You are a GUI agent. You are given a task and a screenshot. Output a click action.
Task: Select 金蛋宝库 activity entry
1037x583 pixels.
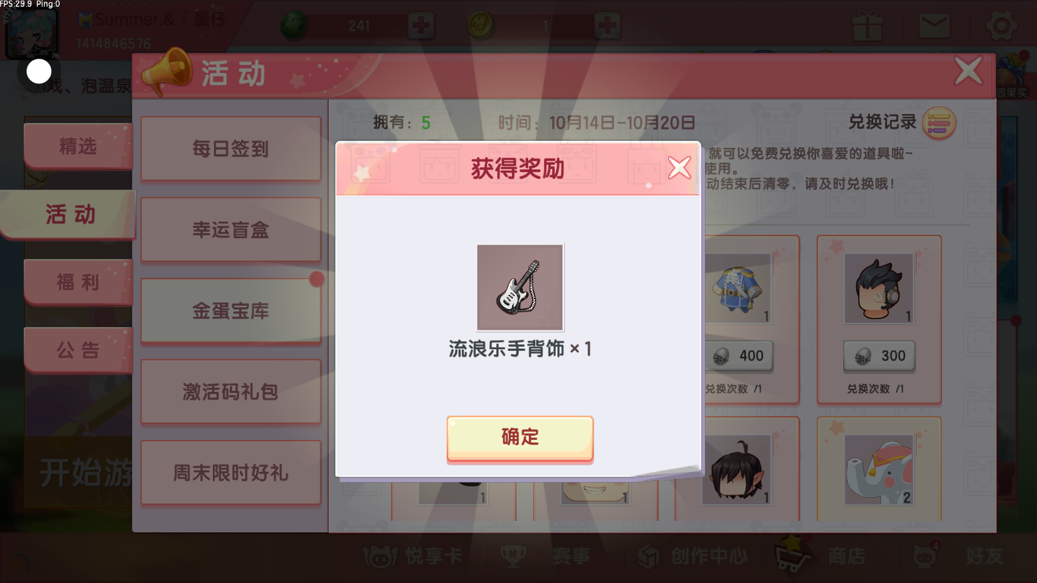tap(231, 310)
